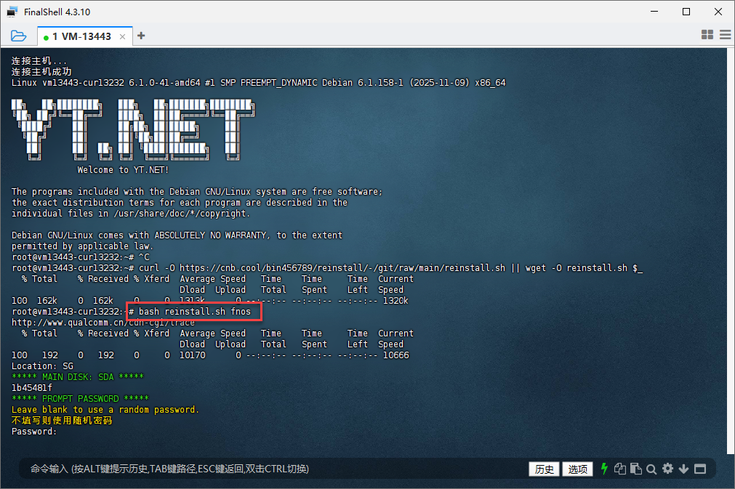
Task: Click the 'PROMPT PASSWORD' green line
Action: [x=80, y=399]
